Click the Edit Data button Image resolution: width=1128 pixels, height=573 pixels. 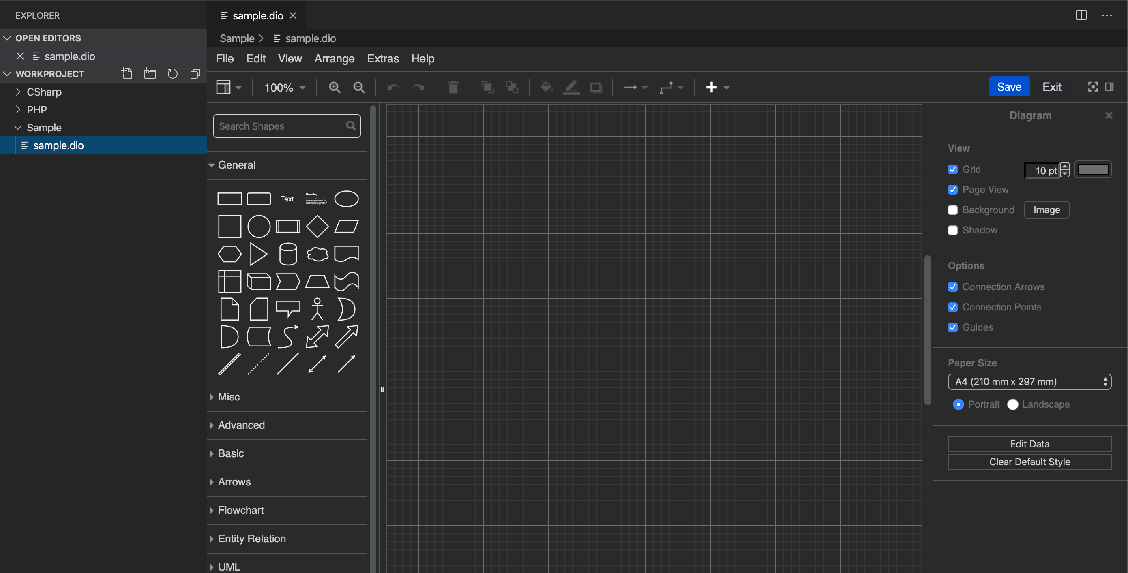[1029, 444]
